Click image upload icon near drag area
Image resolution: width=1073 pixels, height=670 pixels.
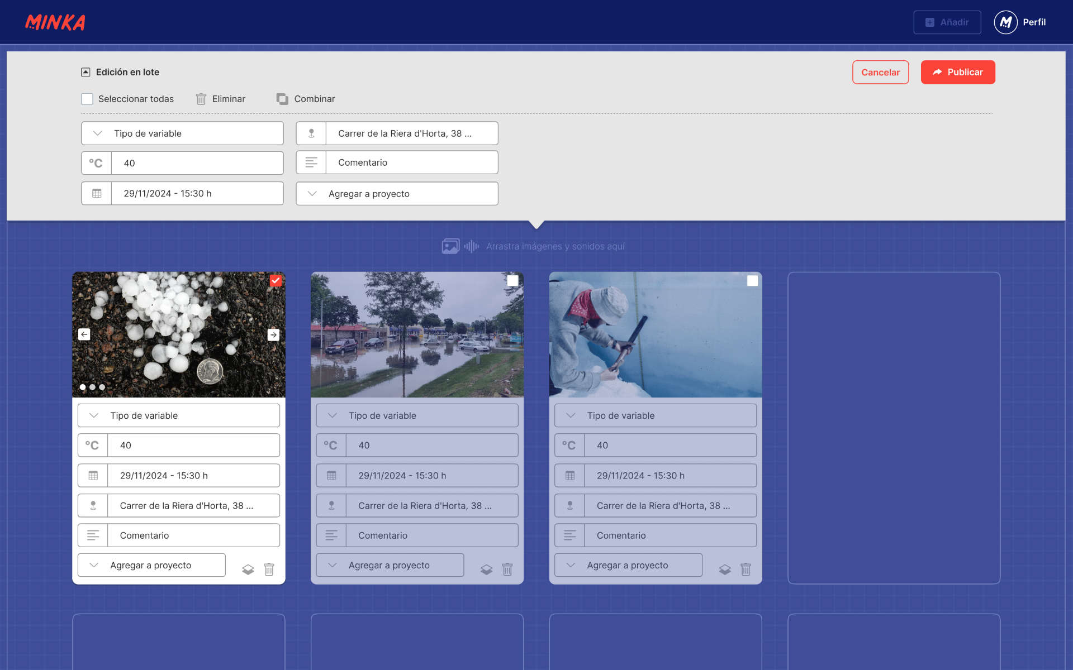(450, 246)
